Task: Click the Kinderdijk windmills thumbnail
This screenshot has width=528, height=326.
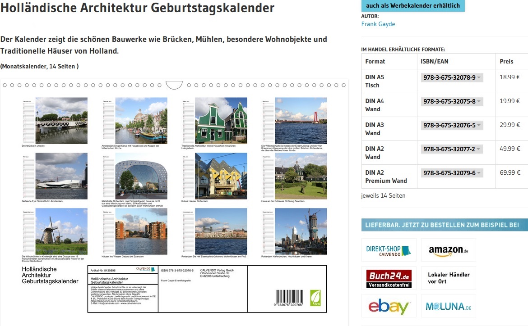Action: point(61,231)
